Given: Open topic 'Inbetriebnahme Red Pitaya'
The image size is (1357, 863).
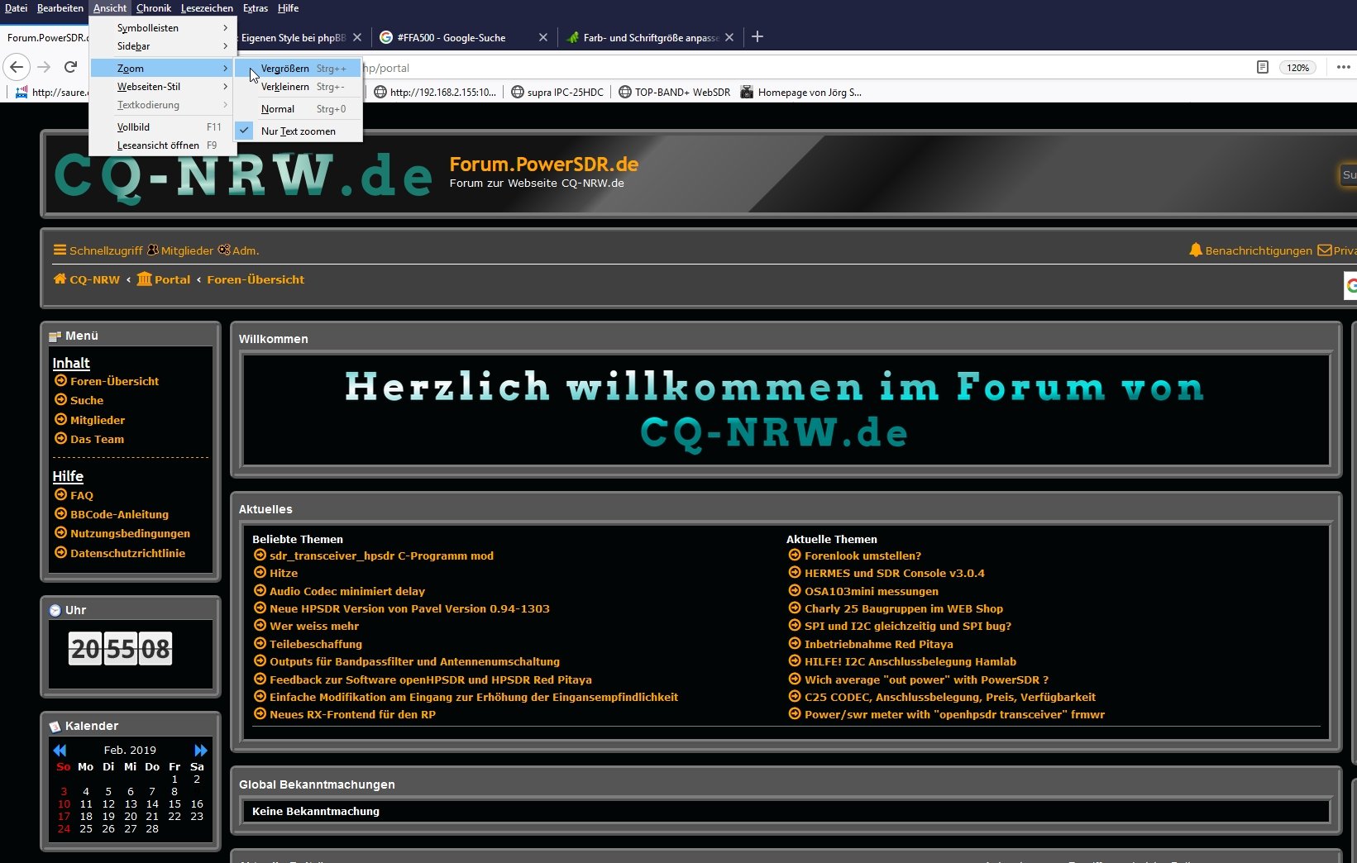Looking at the screenshot, I should [x=879, y=644].
